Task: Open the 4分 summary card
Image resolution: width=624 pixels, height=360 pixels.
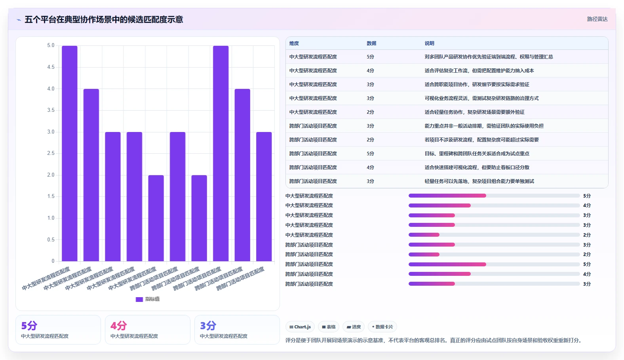Action: tap(148, 330)
